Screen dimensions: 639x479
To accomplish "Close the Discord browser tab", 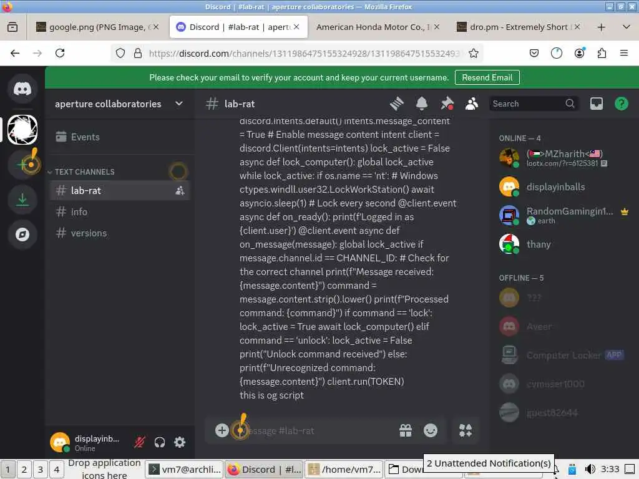I will point(296,27).
